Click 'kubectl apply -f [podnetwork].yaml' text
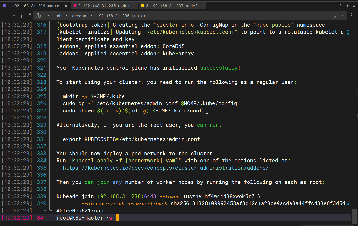 [x=125, y=161]
